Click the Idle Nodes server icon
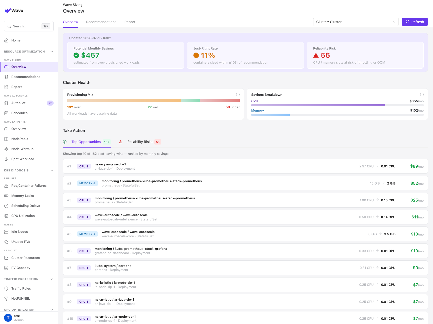Image resolution: width=433 pixels, height=324 pixels. pyautogui.click(x=6, y=232)
